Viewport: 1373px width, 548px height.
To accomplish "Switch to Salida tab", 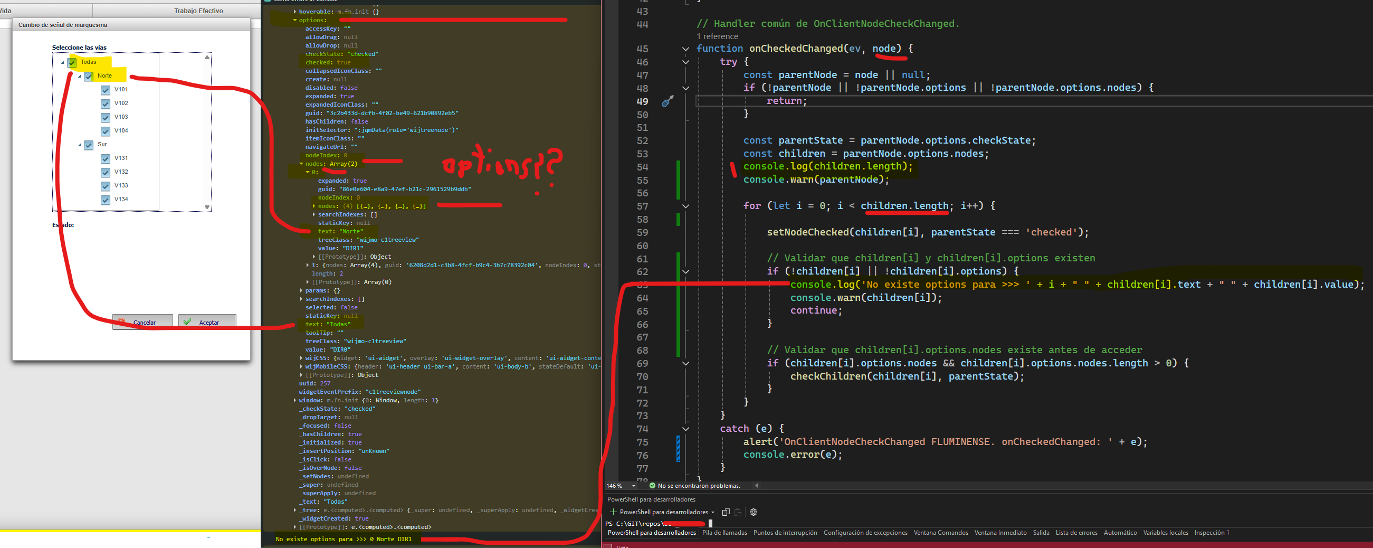I will click(x=1041, y=533).
